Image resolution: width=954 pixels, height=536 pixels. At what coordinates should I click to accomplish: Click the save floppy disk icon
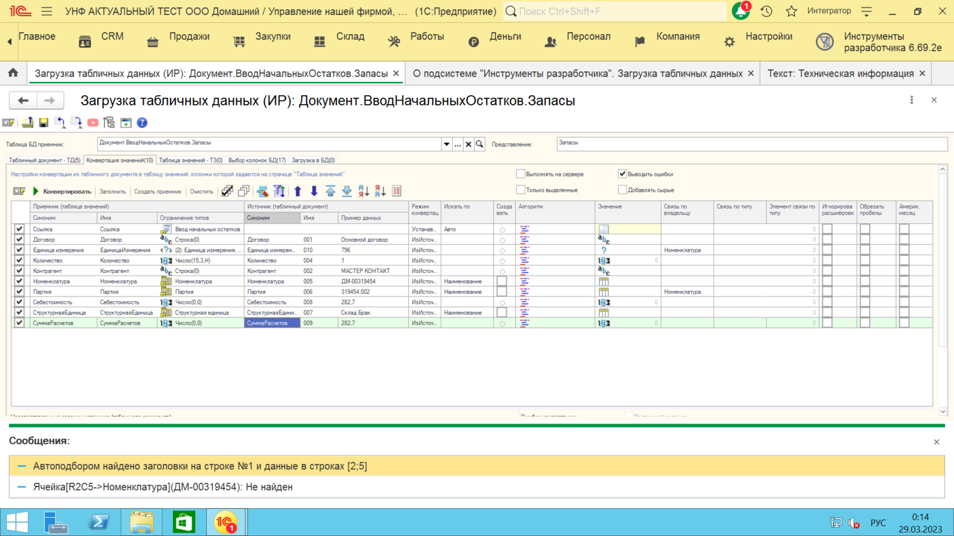pyautogui.click(x=43, y=123)
